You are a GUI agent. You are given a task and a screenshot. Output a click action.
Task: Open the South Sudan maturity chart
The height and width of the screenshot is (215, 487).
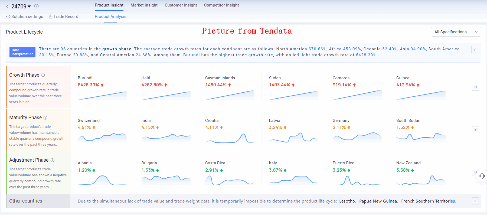point(421,138)
